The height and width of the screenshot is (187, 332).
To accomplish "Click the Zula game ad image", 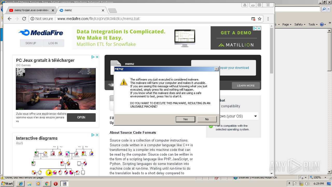I will (x=56, y=89).
